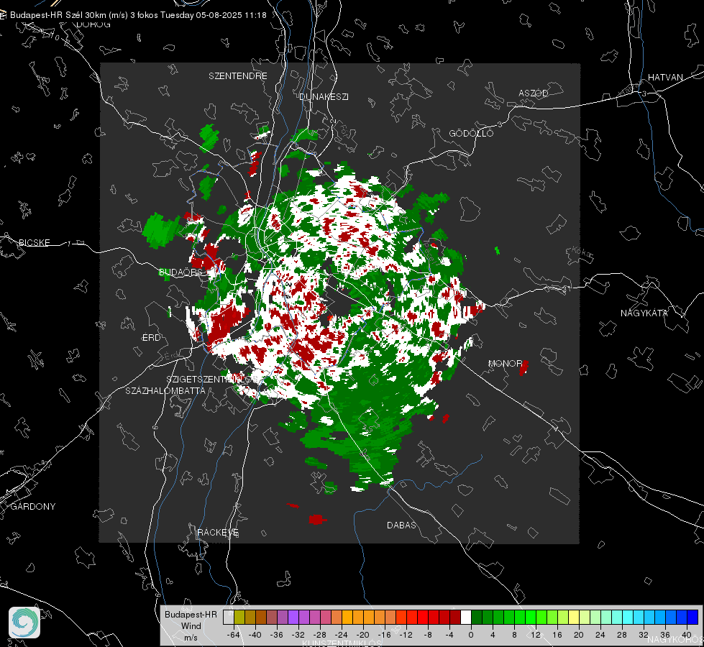Click the GÖDÖLLŐ city label

(471, 133)
